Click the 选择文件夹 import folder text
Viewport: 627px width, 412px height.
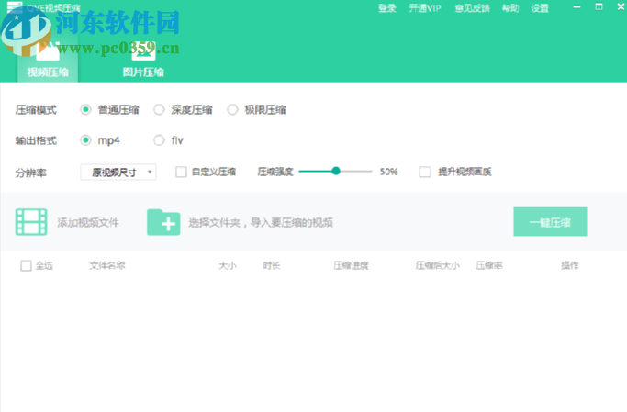click(x=261, y=223)
